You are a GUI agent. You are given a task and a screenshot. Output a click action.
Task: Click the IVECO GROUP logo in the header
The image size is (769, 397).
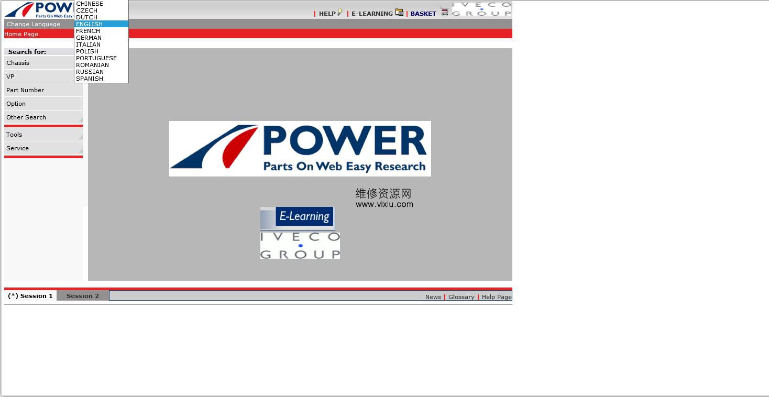click(x=481, y=9)
